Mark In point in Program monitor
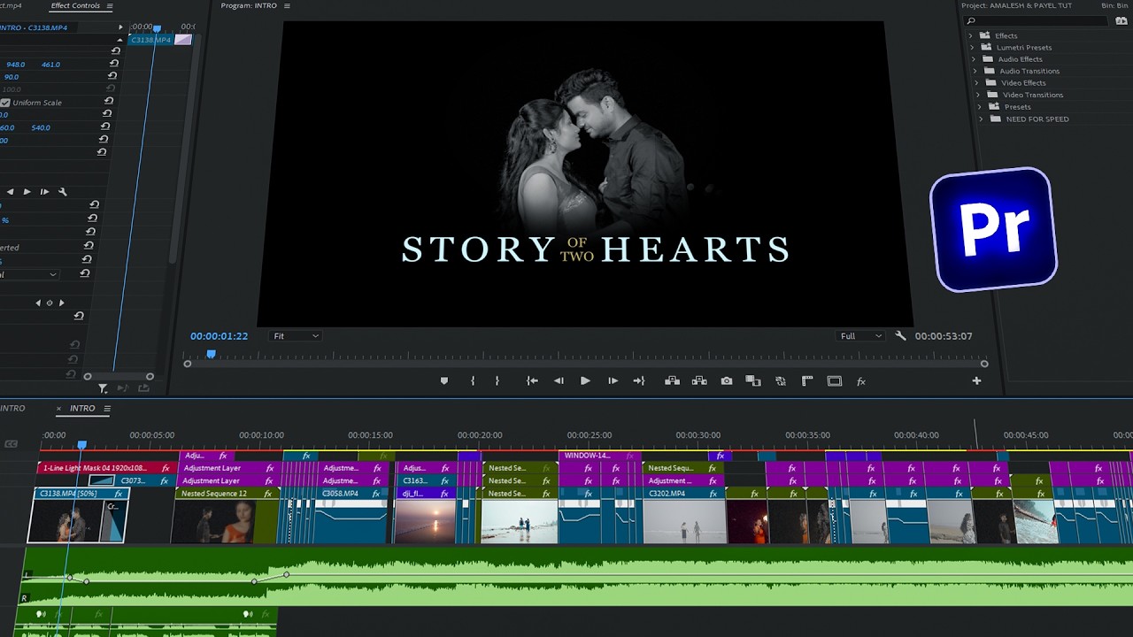This screenshot has width=1133, height=637. (x=473, y=380)
